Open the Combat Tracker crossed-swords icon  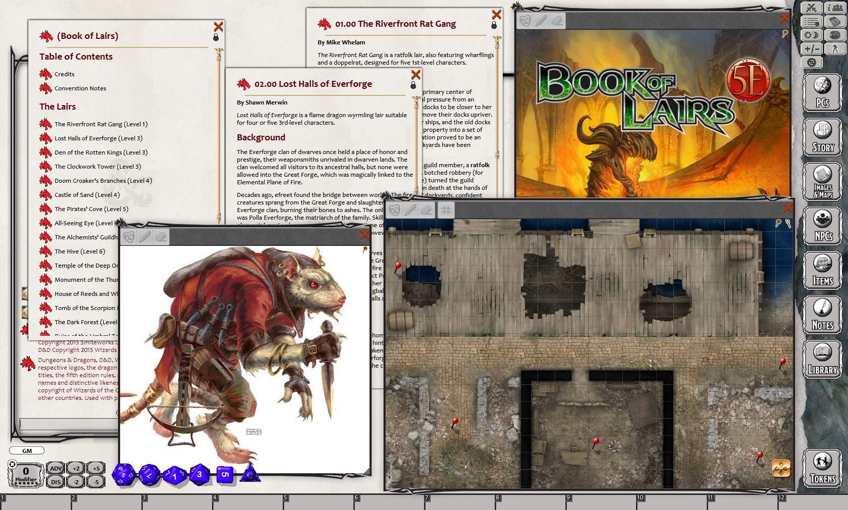(x=811, y=8)
